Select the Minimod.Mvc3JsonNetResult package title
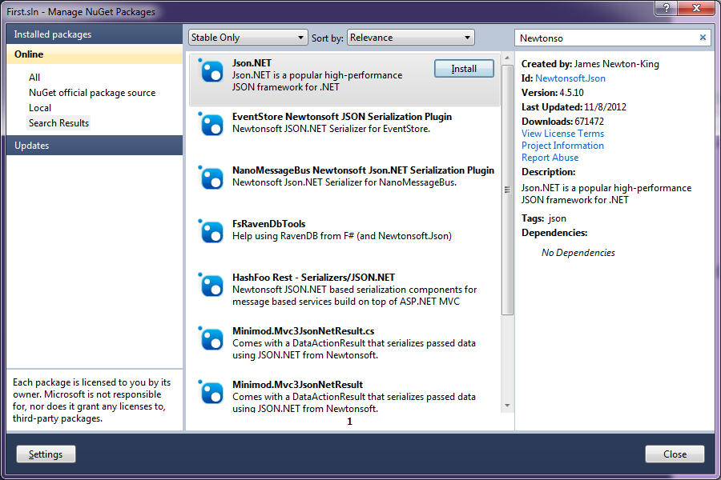The image size is (721, 480). [x=297, y=385]
